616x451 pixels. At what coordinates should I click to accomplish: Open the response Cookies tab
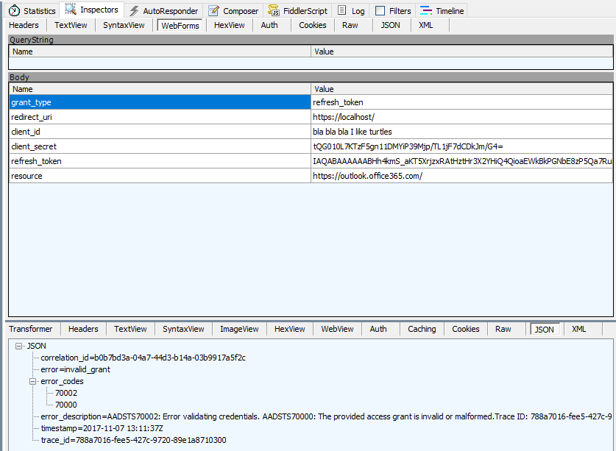coord(466,329)
